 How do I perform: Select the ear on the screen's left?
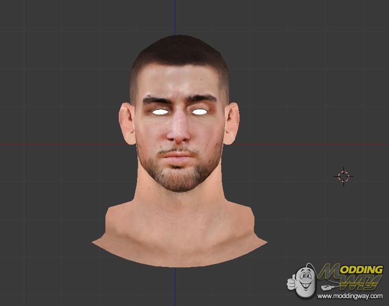(127, 123)
